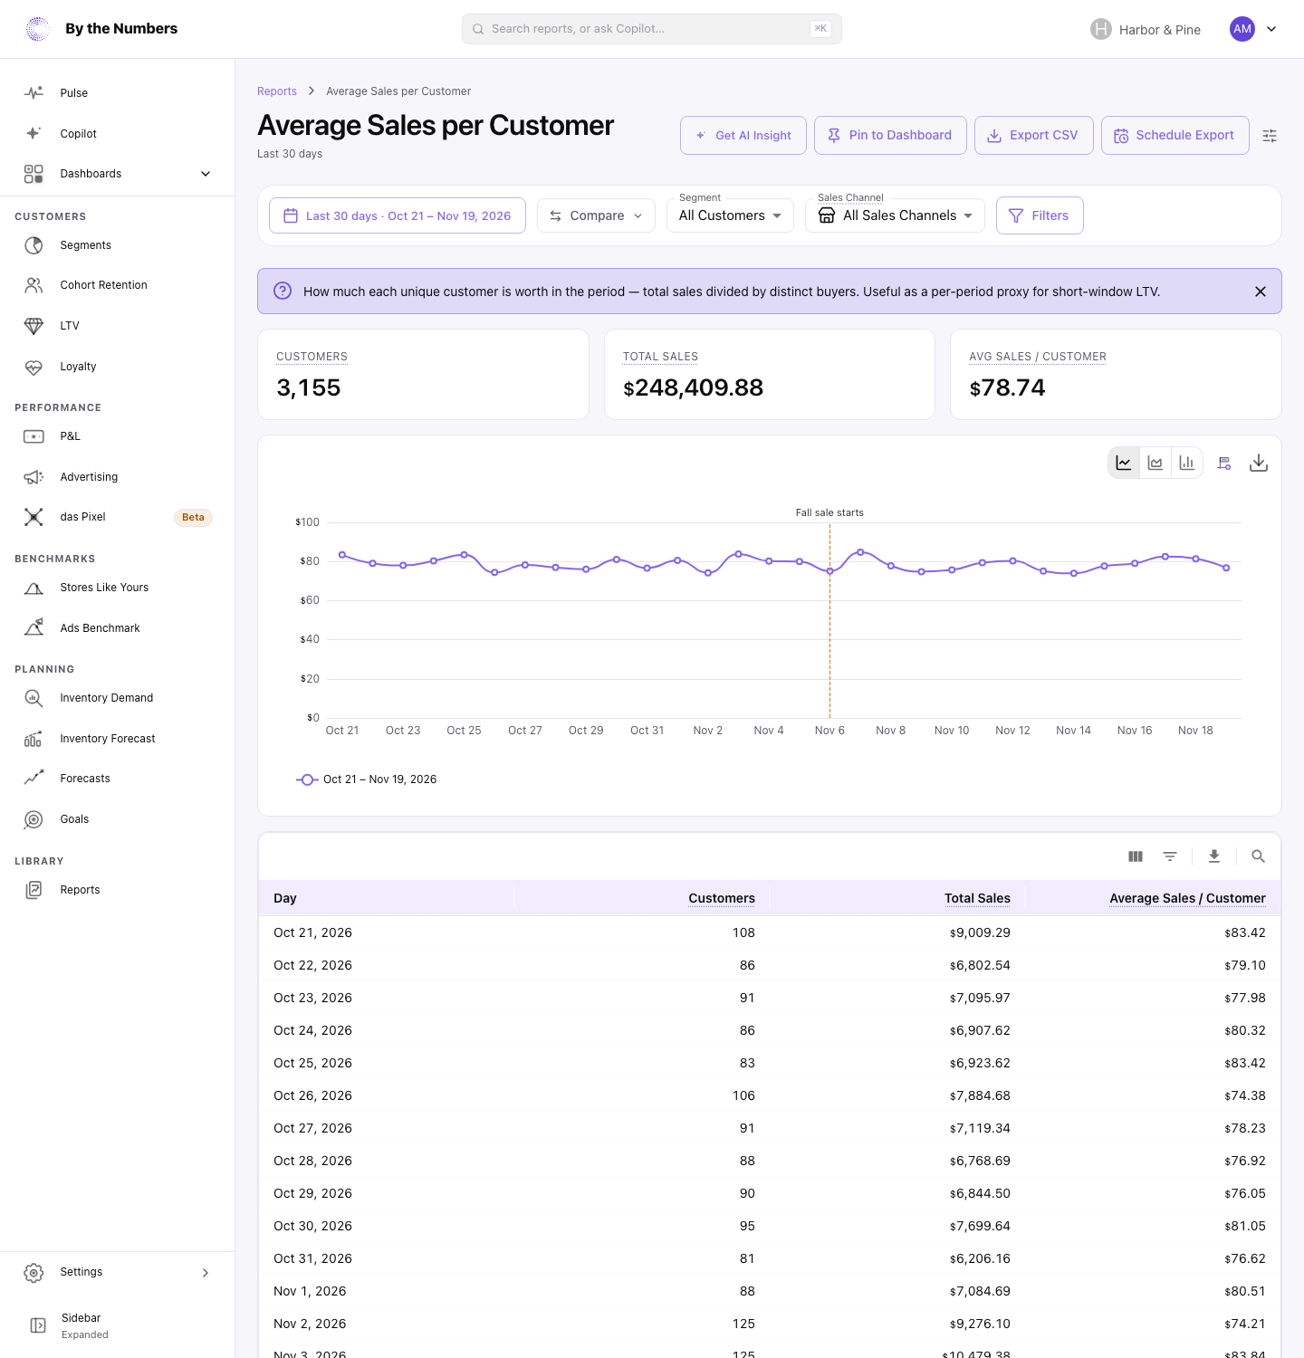The height and width of the screenshot is (1358, 1304).
Task: Go to Segments page
Action: point(118,245)
